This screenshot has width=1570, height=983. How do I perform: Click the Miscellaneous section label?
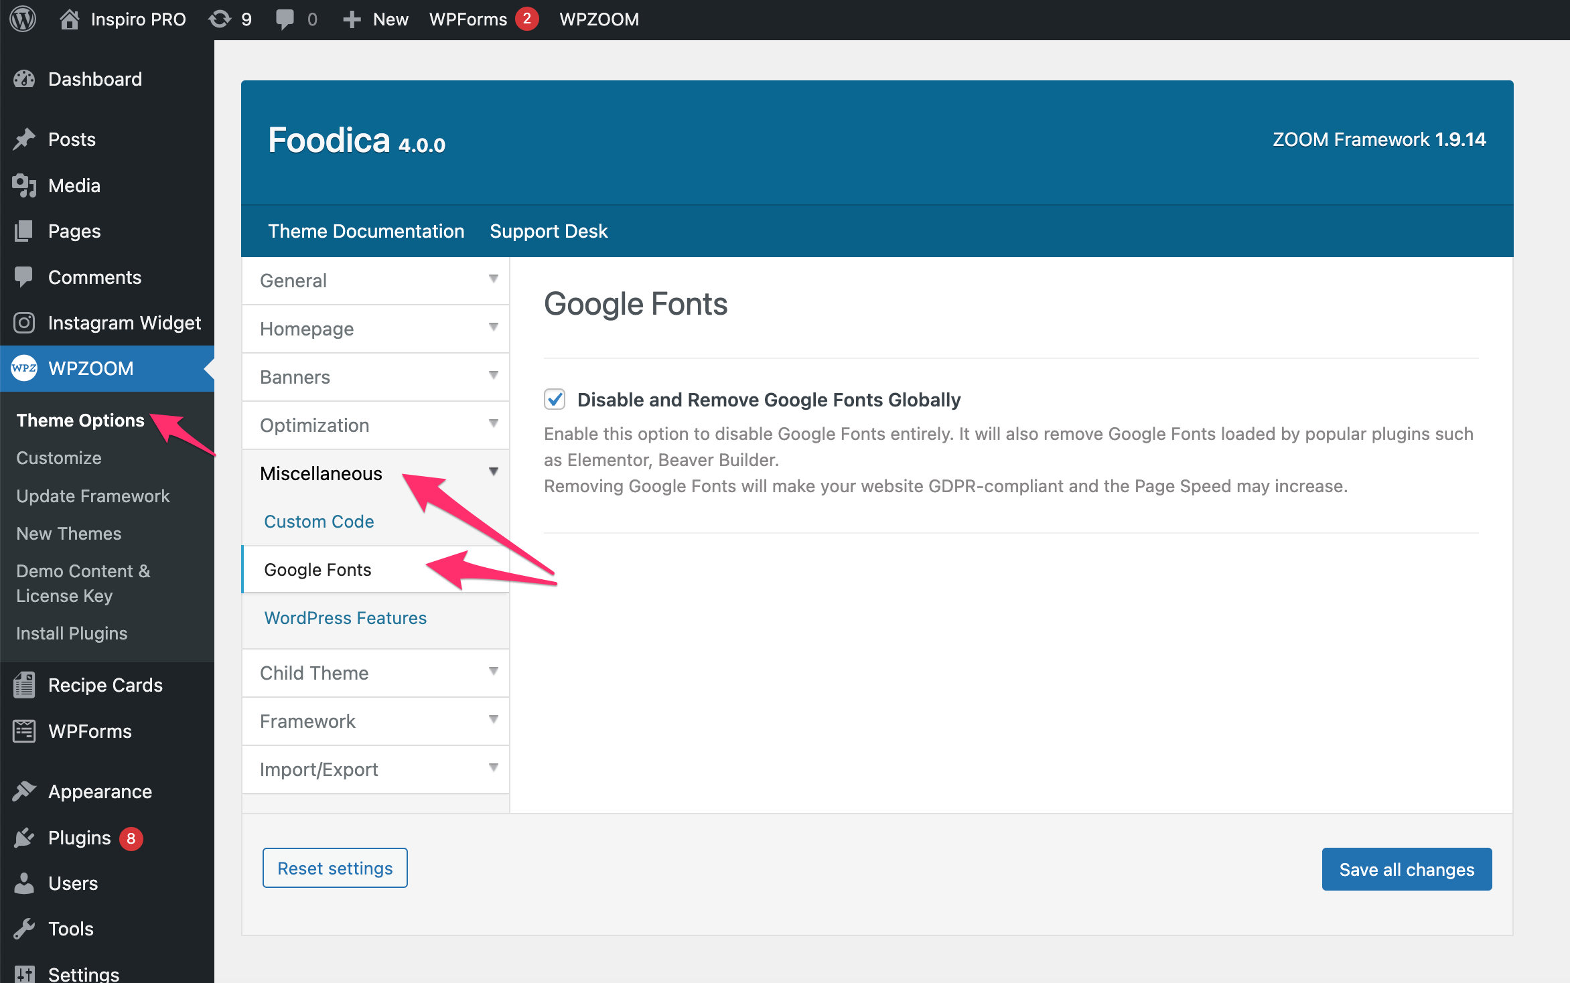coord(321,473)
